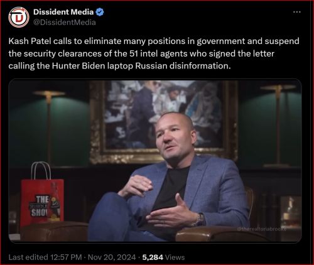Open the 5,284 Views count

pyautogui.click(x=163, y=257)
